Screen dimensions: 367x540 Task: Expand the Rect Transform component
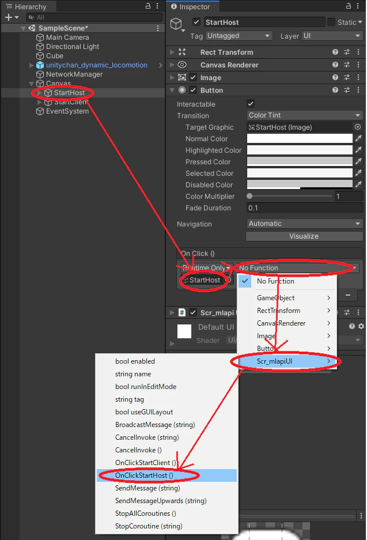point(172,52)
